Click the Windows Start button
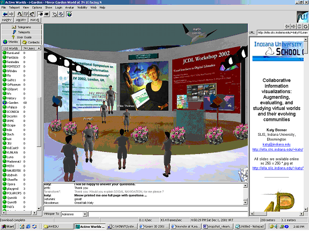The image size is (309, 231). tap(8, 227)
